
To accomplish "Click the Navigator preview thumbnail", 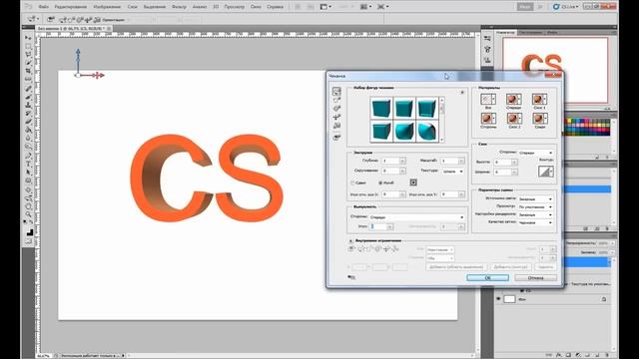I will (x=555, y=70).
